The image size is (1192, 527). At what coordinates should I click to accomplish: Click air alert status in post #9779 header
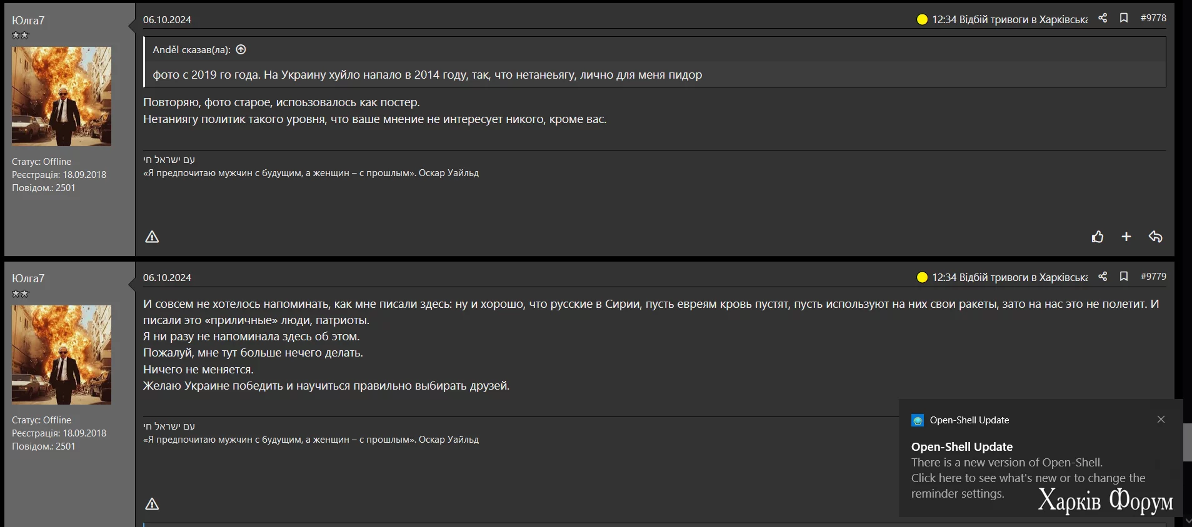click(x=1002, y=278)
